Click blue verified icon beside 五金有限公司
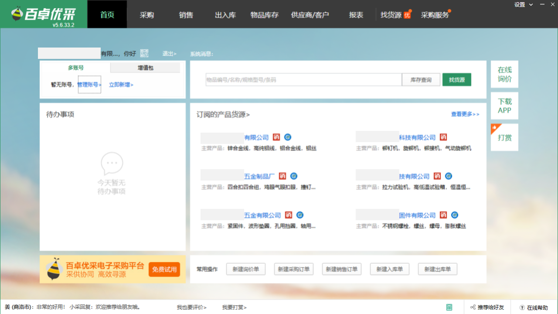The width and height of the screenshot is (558, 314). [x=300, y=215]
